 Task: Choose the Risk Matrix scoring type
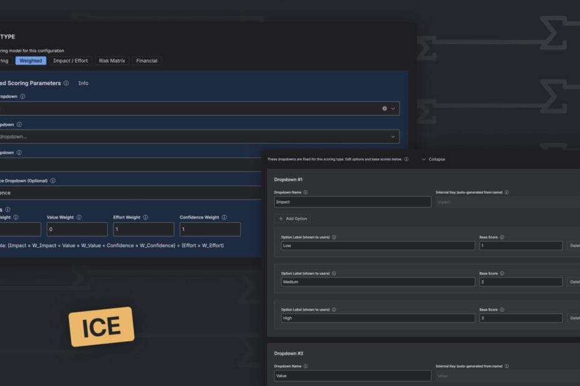pos(112,61)
